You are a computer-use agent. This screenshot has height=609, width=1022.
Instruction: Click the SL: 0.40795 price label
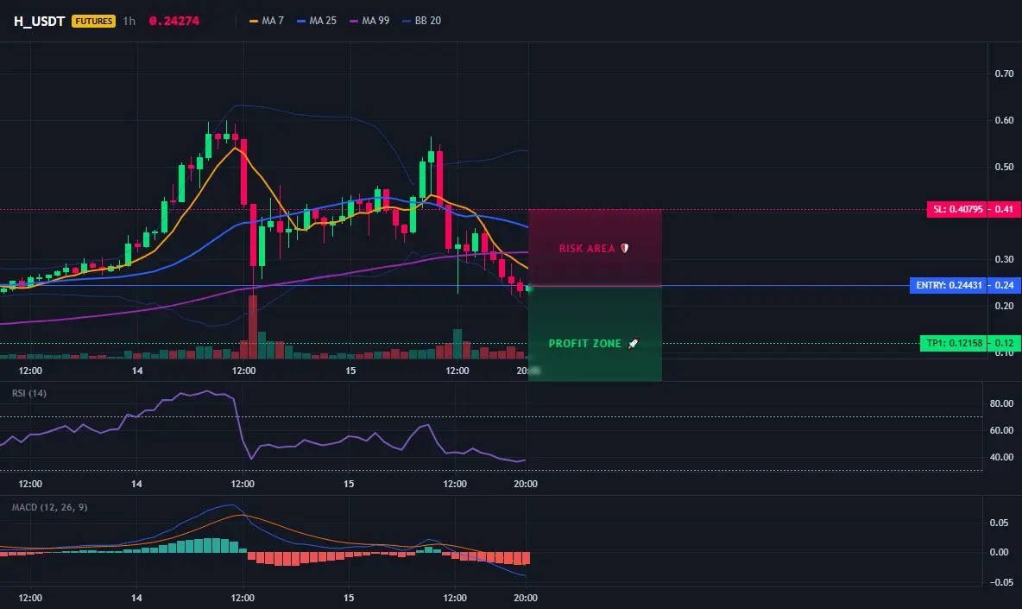957,209
